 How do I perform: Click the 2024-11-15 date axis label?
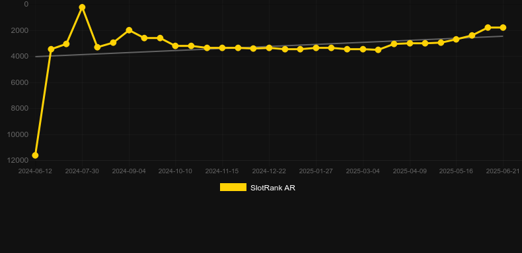[x=222, y=171]
